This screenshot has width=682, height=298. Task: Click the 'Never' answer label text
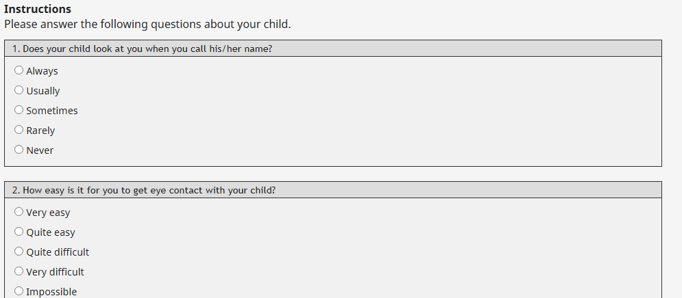40,150
